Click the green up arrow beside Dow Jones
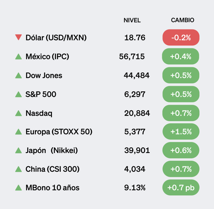Viewport: 214px width, 209px height. pyautogui.click(x=18, y=76)
